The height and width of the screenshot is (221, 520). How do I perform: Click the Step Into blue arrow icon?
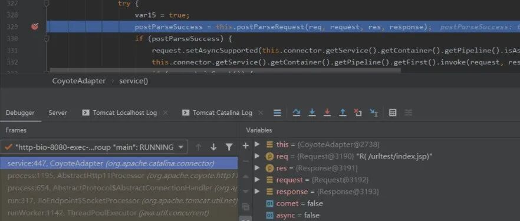312,113
